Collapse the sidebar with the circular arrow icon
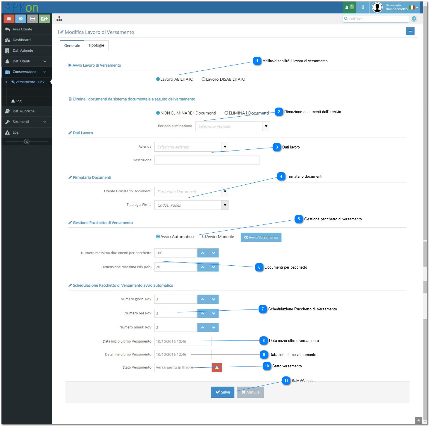Image resolution: width=430 pixels, height=427 pixels. pos(27,141)
